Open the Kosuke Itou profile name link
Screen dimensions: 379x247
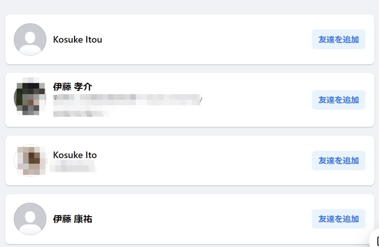tap(77, 40)
